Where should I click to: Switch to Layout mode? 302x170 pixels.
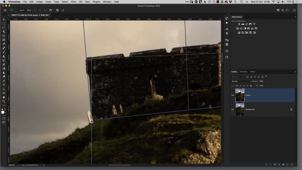(x=22, y=10)
